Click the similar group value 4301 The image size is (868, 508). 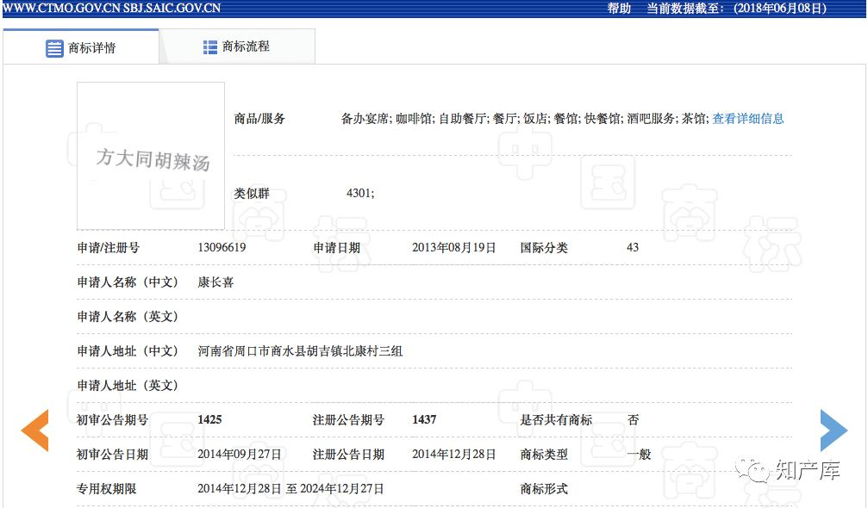pyautogui.click(x=359, y=194)
